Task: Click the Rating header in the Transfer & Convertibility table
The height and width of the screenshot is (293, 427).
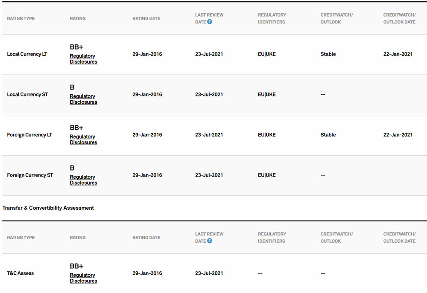Action: click(78, 238)
